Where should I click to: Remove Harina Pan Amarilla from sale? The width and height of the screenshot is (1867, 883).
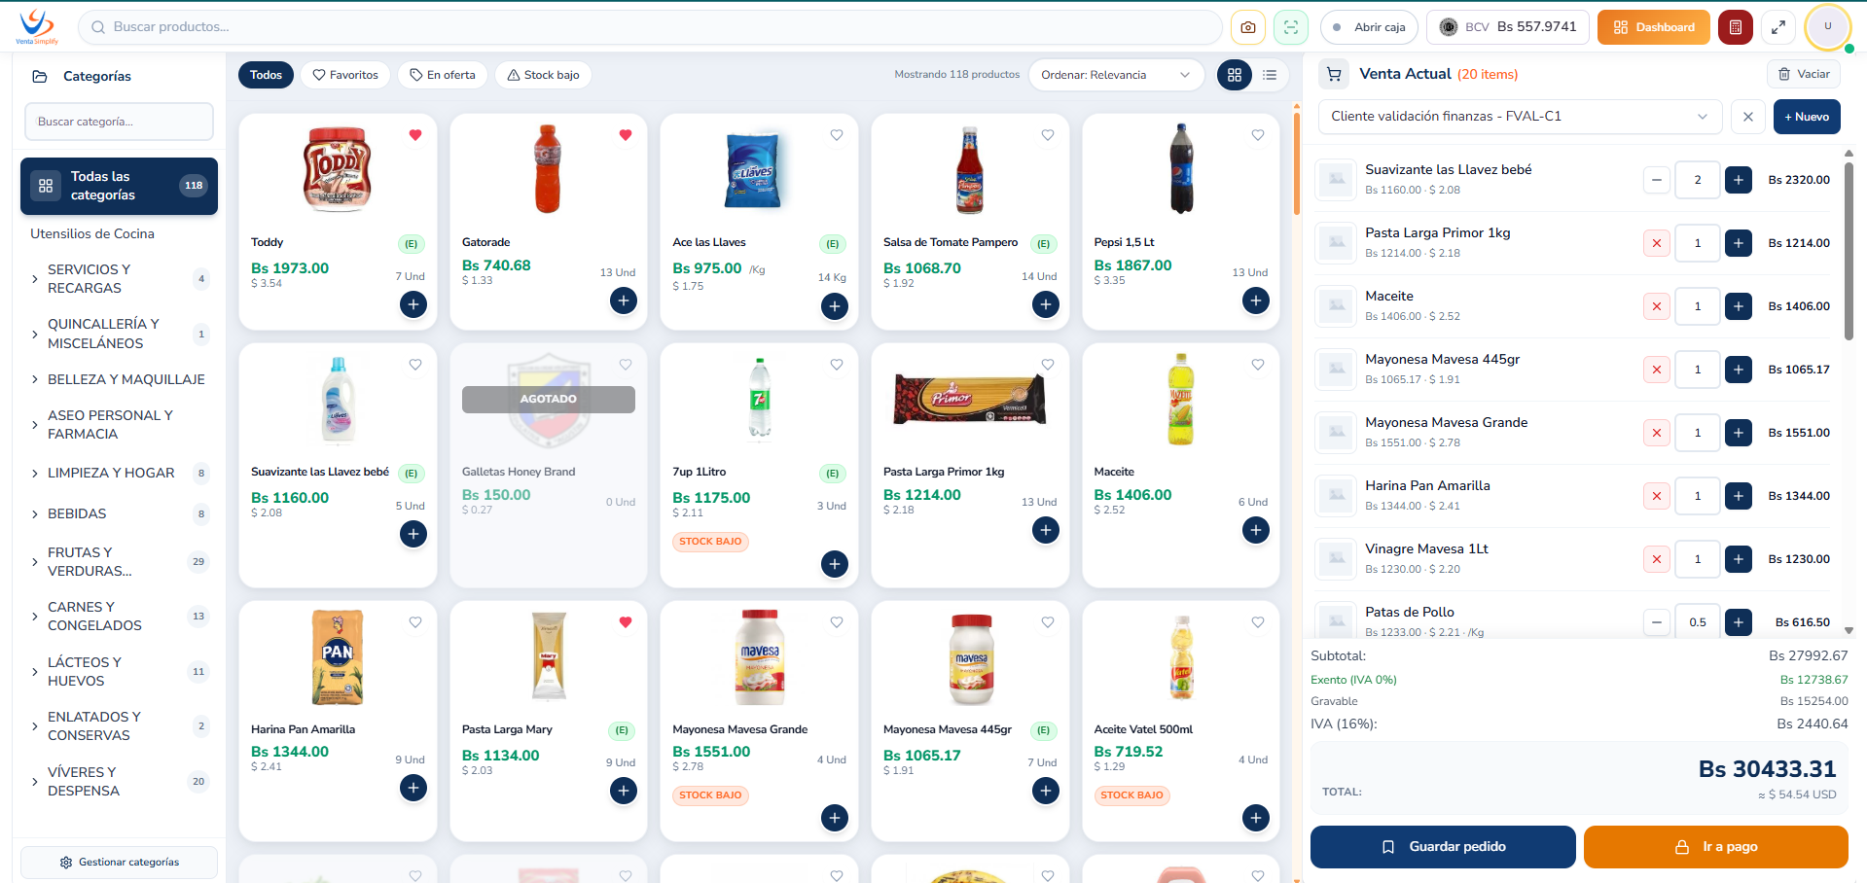click(x=1657, y=496)
